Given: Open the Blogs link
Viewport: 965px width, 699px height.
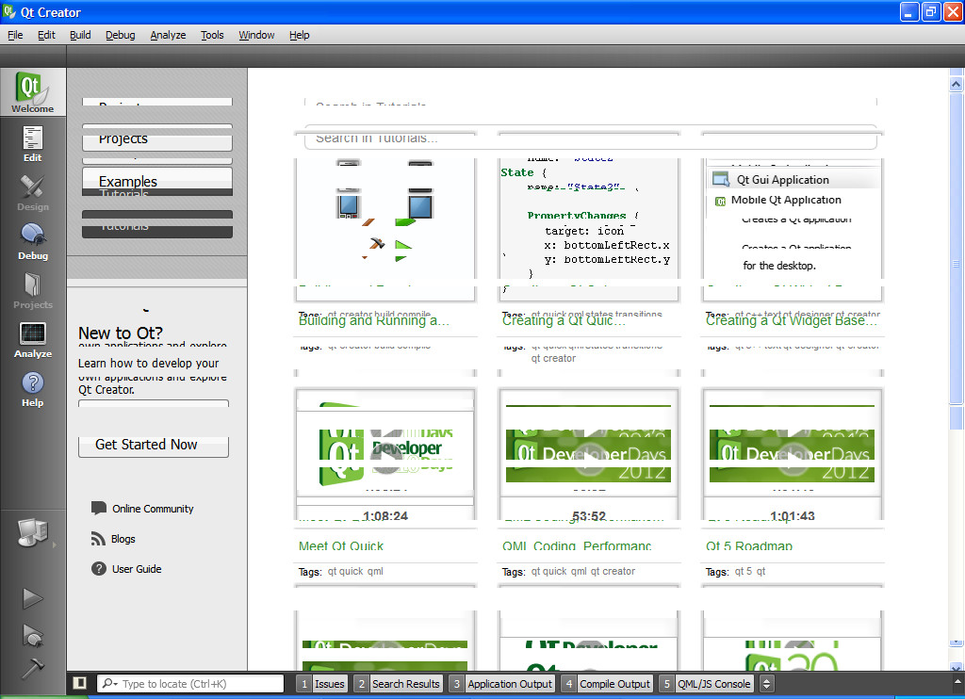Looking at the screenshot, I should point(123,539).
